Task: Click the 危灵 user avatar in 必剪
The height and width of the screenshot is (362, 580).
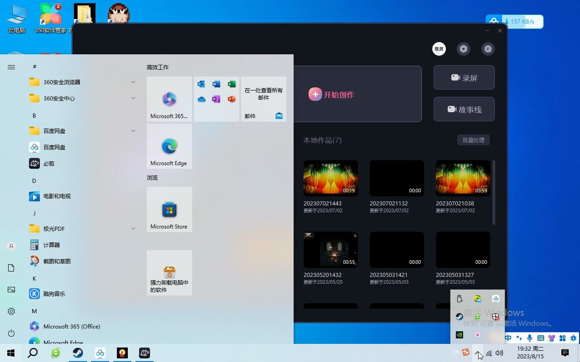Action: [x=439, y=49]
